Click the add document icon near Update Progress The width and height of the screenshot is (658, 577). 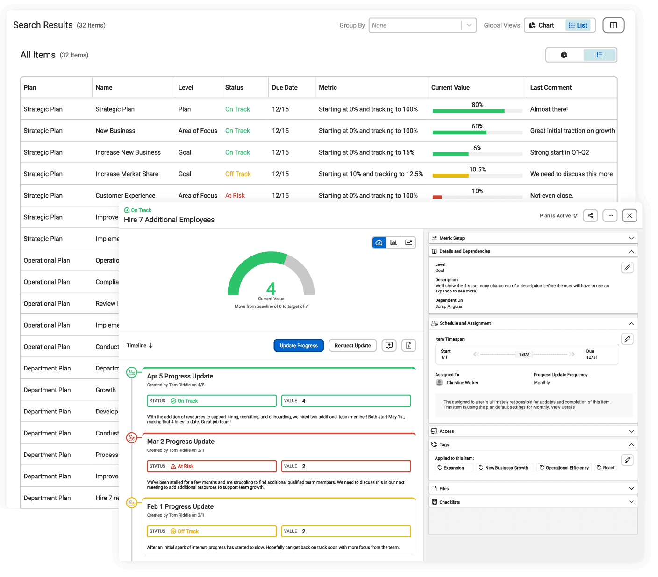click(x=408, y=345)
